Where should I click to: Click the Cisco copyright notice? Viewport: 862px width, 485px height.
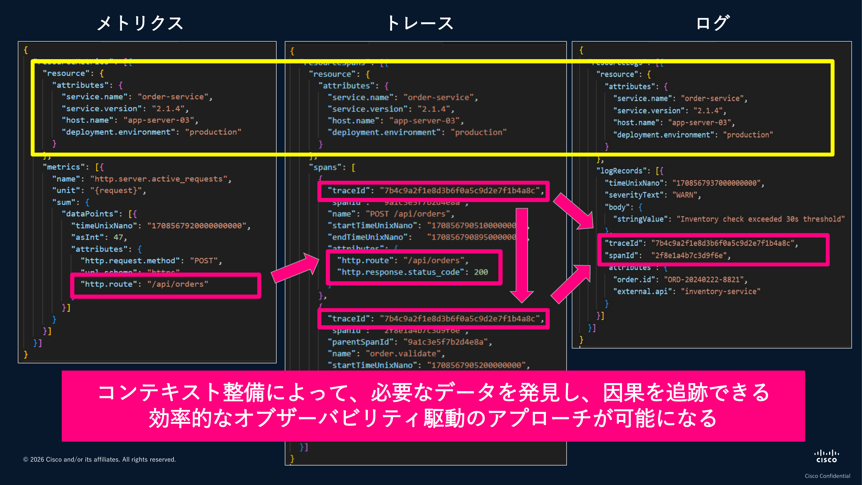coord(99,459)
